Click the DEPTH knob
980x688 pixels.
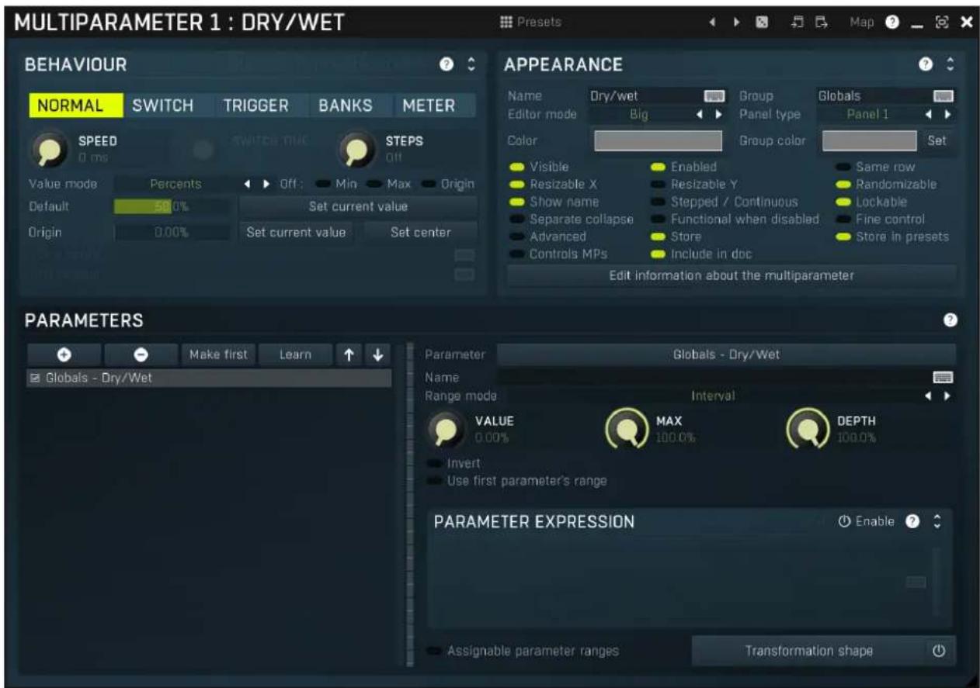[x=807, y=430]
